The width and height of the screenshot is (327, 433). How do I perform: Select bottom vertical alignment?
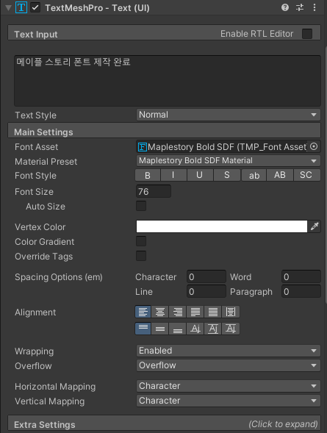(177, 329)
